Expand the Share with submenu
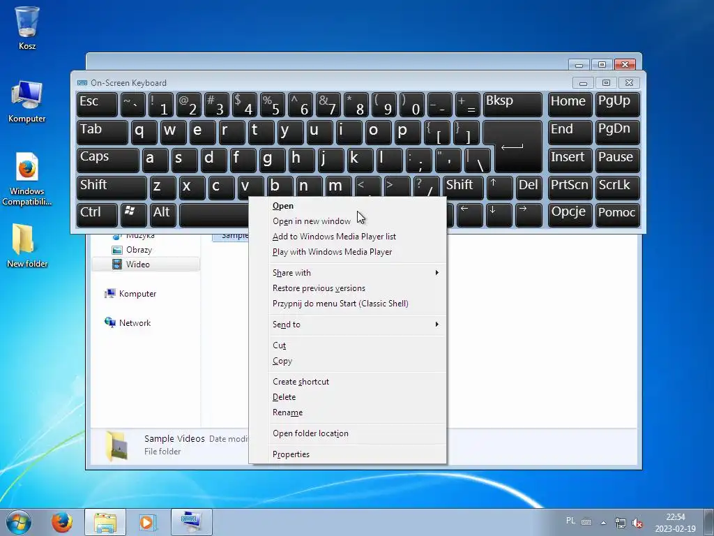This screenshot has width=714, height=536. [358, 273]
